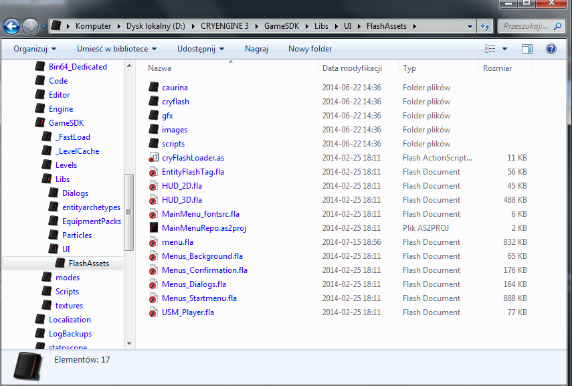
Task: Click the arrow after Libs breadcrumb
Action: pos(336,26)
